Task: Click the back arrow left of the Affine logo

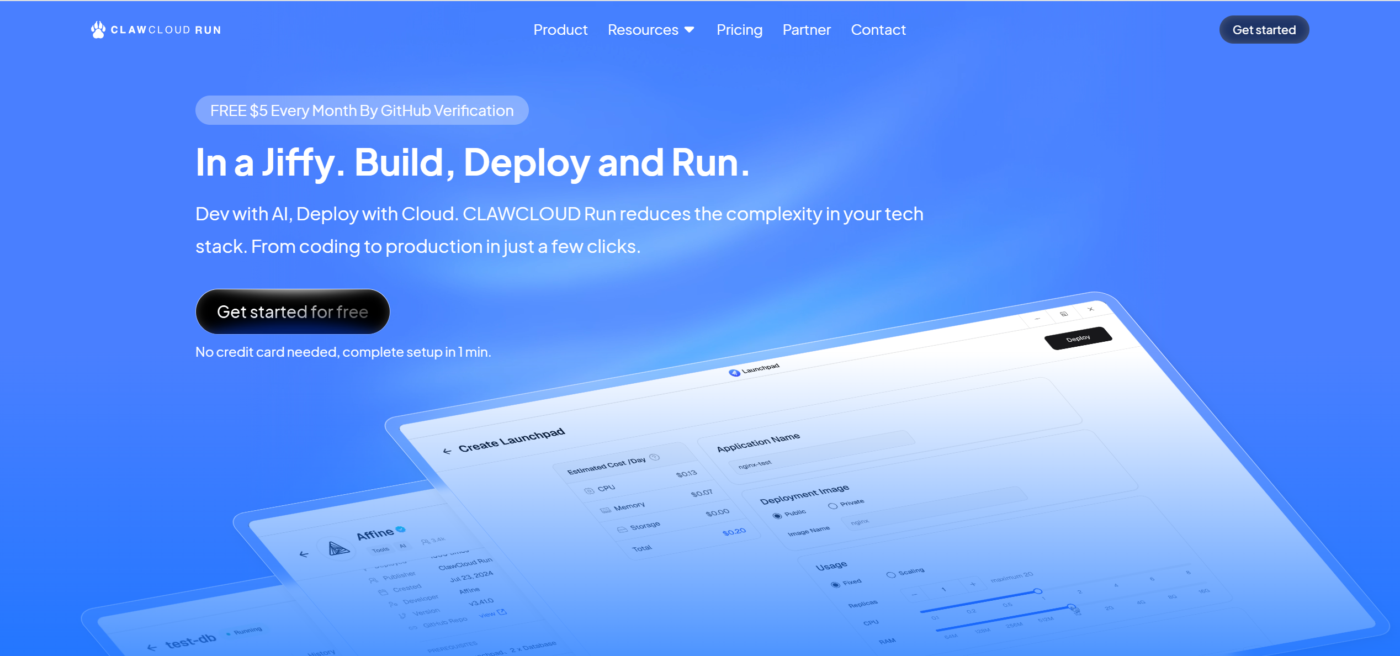Action: pyautogui.click(x=304, y=554)
